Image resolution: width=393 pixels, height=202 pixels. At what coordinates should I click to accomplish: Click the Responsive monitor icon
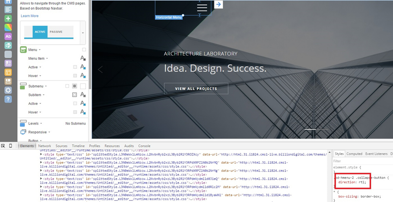click(23, 132)
